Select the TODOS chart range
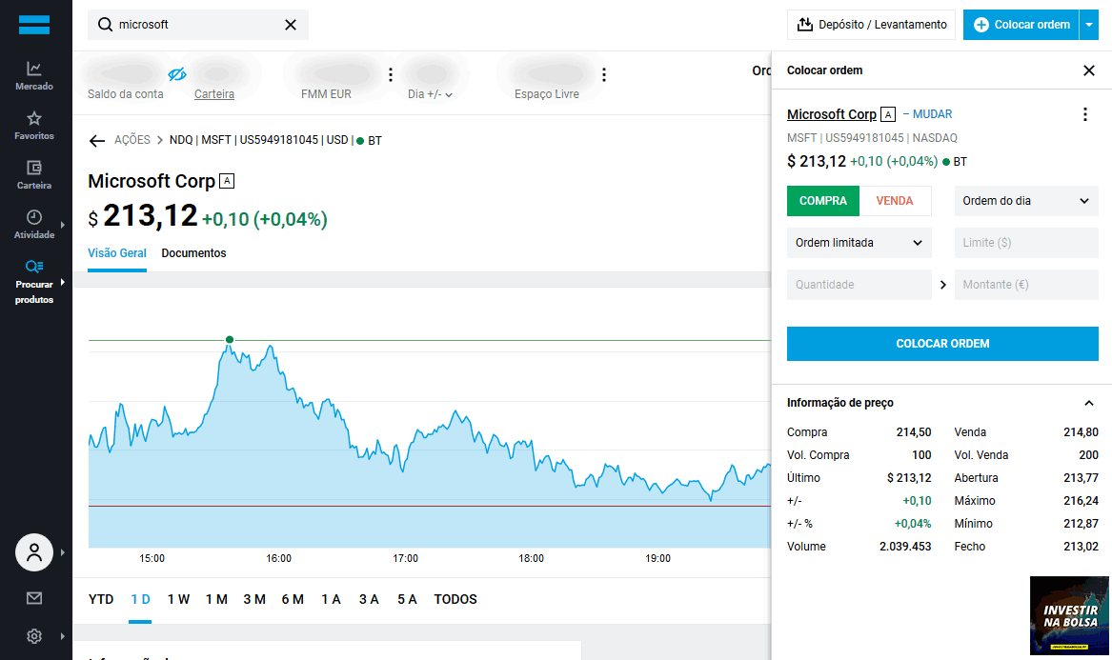Viewport: 1112px width, 660px height. point(455,599)
